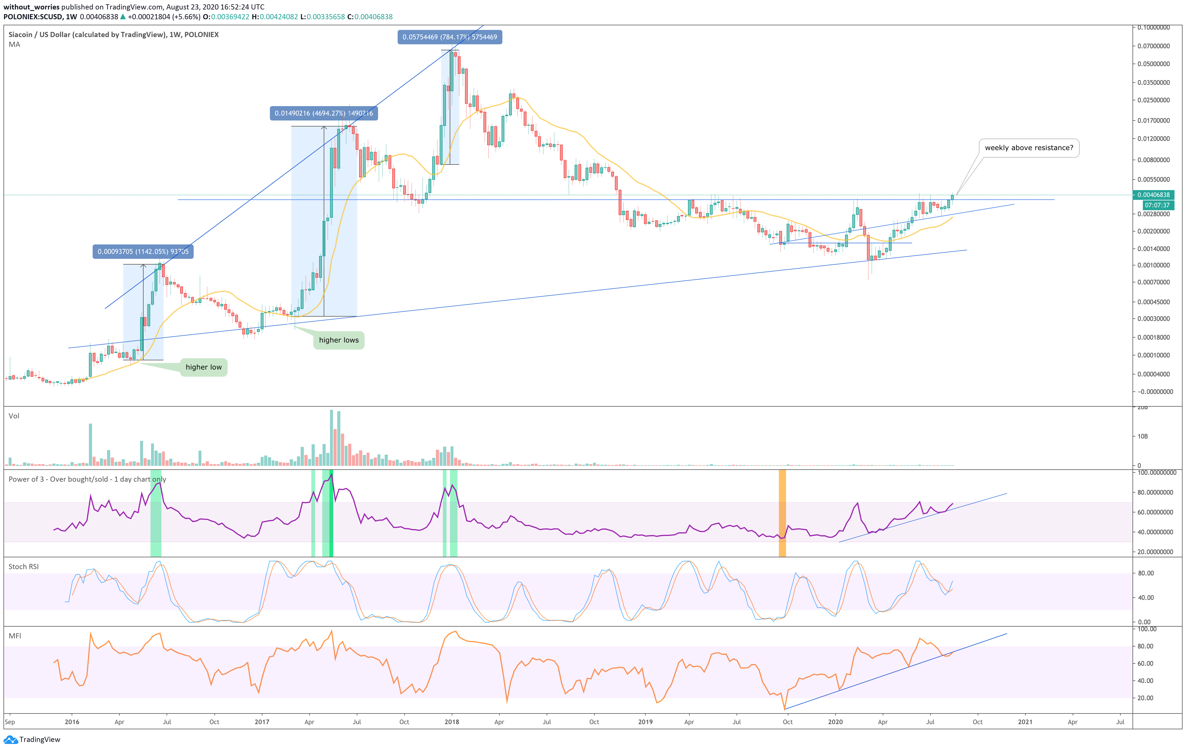Click the Siacoin / US Dollar chart title
Viewport: 1186px width, 750px height.
point(113,35)
